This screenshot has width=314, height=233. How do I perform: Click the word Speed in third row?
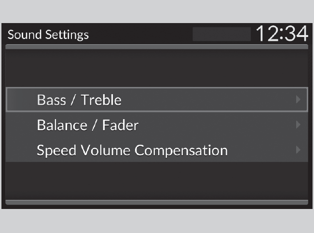[x=53, y=151]
